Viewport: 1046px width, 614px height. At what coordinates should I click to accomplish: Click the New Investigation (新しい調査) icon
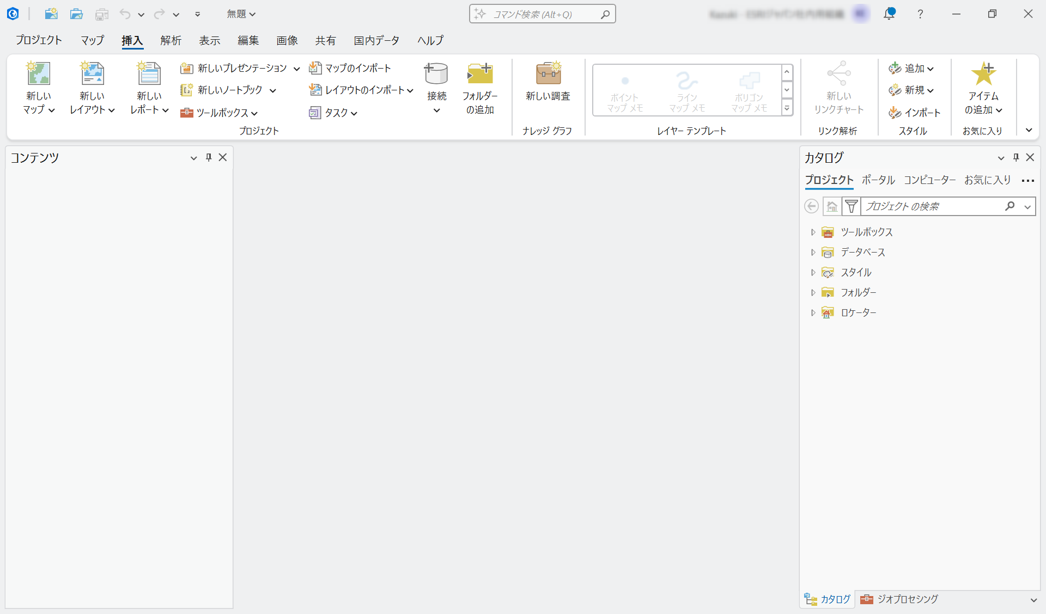548,73
